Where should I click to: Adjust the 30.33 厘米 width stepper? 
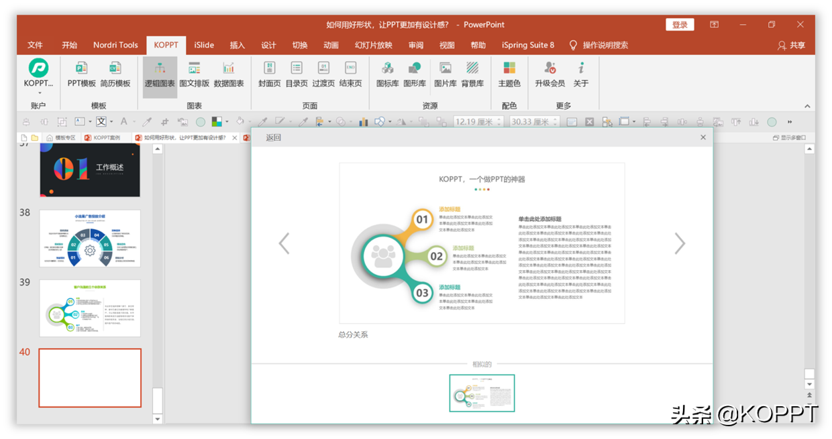click(x=556, y=121)
